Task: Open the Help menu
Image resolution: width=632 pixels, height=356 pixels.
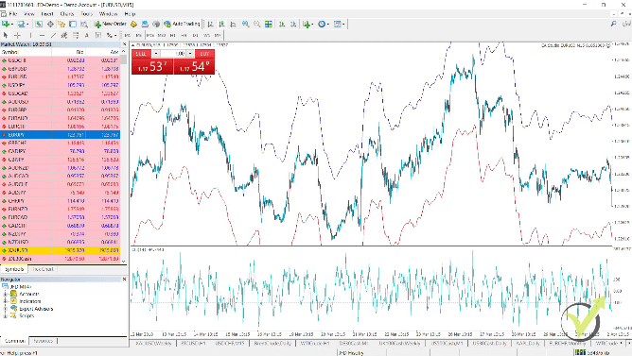Action: pyautogui.click(x=130, y=13)
